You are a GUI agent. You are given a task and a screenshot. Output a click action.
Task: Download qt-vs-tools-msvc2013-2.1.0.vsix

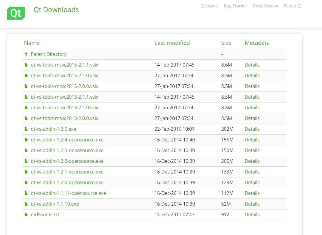click(64, 107)
